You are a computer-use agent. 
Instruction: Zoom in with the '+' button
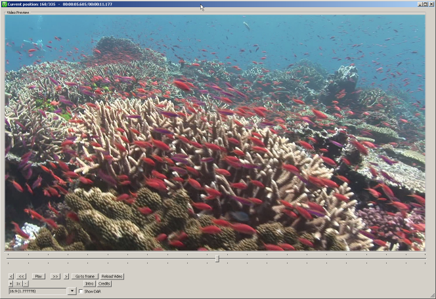(11, 284)
